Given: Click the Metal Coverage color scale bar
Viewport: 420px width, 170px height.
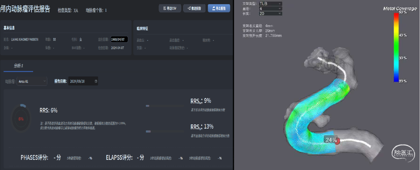Looking at the screenshot, I should coord(396,46).
